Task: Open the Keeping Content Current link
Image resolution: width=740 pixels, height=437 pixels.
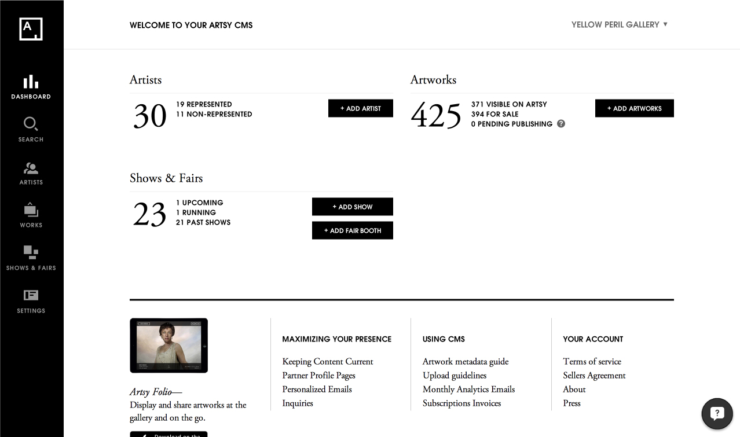Action: tap(328, 362)
